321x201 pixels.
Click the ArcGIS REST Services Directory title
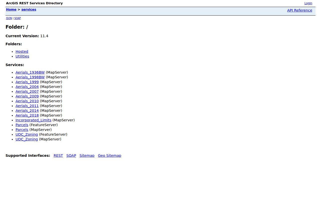[34, 3]
